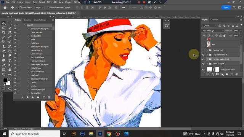Open the Image menu
This screenshot has width=244, height=137.
click(x=20, y=2)
